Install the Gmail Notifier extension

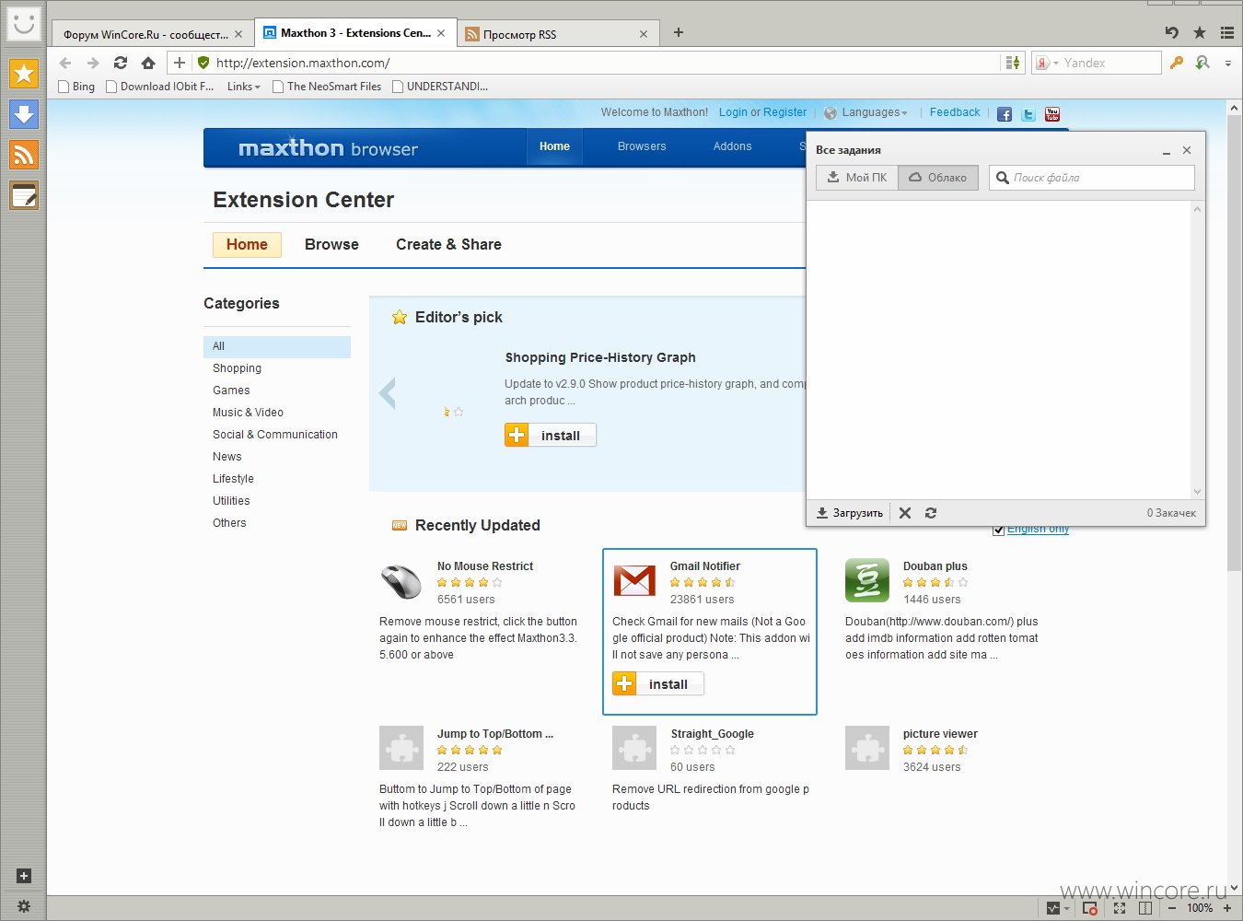pos(658,683)
